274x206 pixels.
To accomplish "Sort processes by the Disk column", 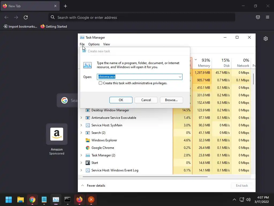I will pyautogui.click(x=222, y=63).
